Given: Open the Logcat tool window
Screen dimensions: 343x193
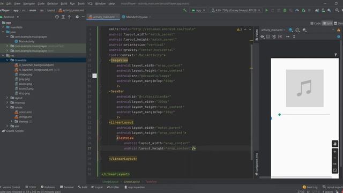Looking at the screenshot, I should [x=97, y=187].
